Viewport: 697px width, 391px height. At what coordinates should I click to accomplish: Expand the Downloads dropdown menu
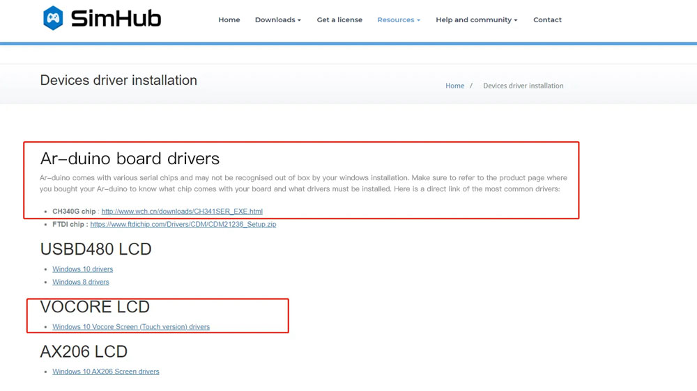click(277, 20)
